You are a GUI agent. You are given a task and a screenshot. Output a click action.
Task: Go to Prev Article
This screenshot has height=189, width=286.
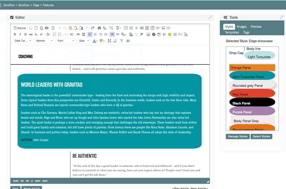click(x=181, y=188)
